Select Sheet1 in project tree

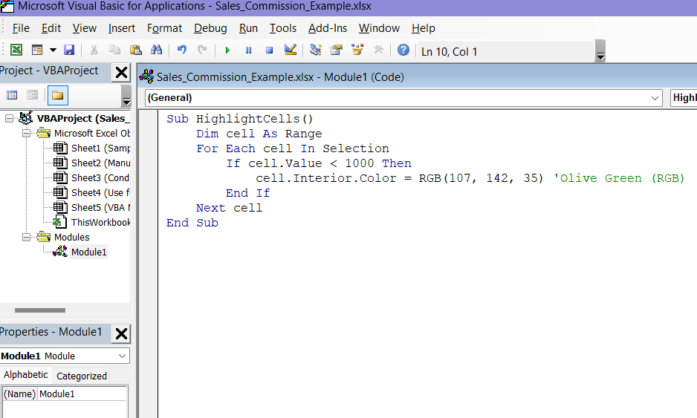click(92, 148)
